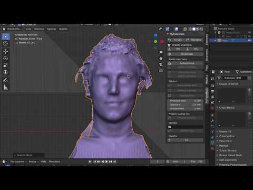Click the STL import button
Screen dimensions: 253x190
(194, 49)
